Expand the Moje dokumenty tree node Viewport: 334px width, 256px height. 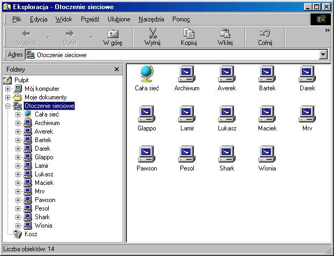[x=8, y=97]
